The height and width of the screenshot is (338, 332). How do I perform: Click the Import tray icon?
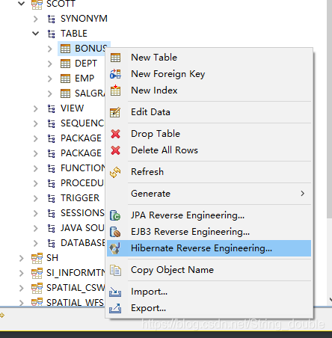tap(115, 292)
